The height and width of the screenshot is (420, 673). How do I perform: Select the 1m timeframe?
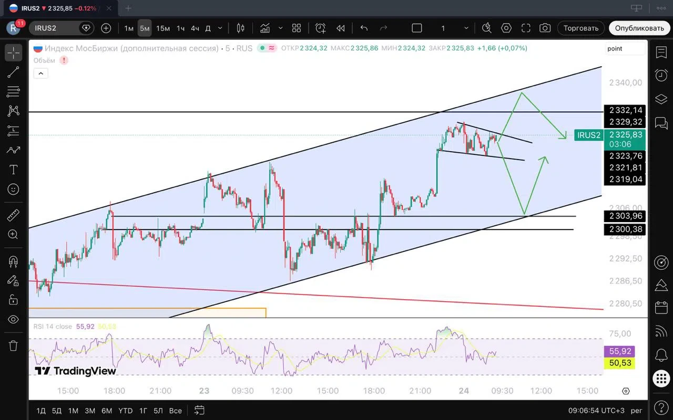[129, 28]
